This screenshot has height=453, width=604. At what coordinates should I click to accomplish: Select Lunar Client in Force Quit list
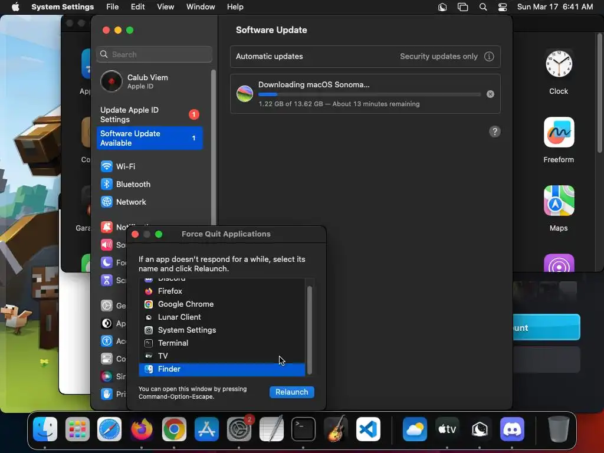[222, 317]
